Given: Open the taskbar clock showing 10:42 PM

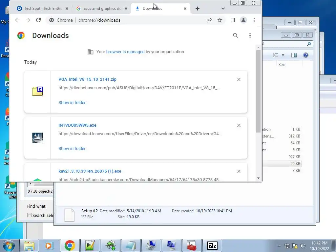Looking at the screenshot, I should pos(319,246).
